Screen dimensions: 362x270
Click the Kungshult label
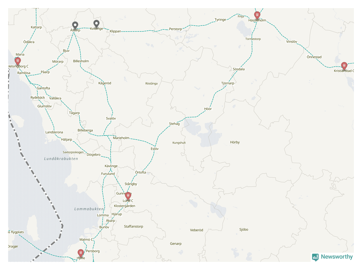click(179, 143)
